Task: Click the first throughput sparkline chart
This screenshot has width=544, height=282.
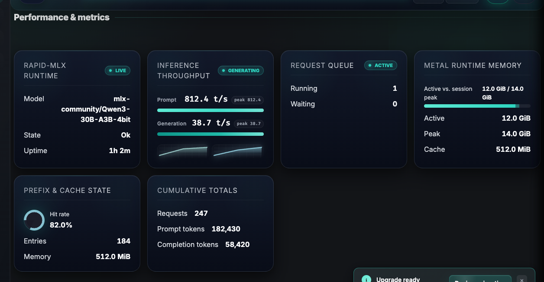Action: 183,151
